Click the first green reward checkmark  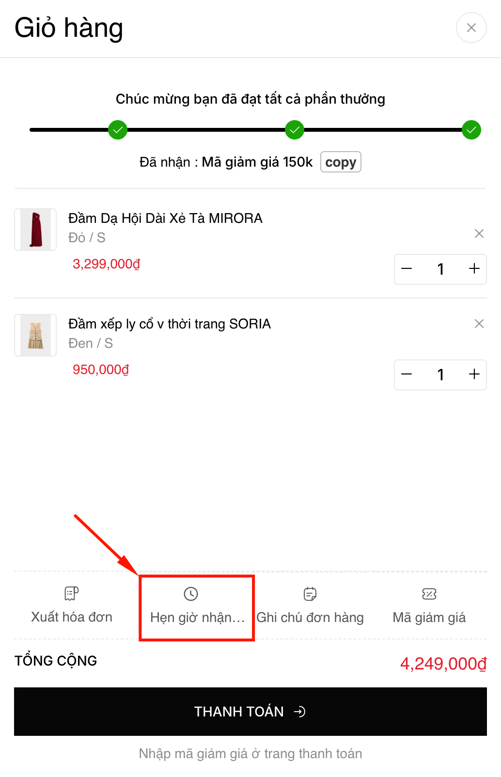(118, 130)
